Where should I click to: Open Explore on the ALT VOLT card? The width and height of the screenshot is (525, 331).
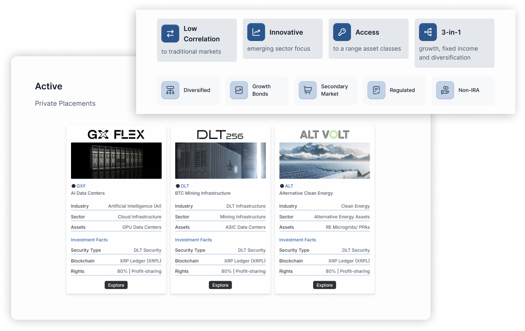(325, 285)
